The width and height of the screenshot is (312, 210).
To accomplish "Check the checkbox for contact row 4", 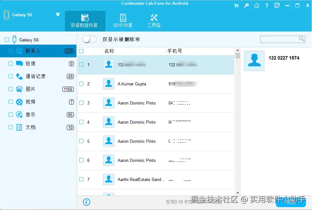I will (x=82, y=122).
